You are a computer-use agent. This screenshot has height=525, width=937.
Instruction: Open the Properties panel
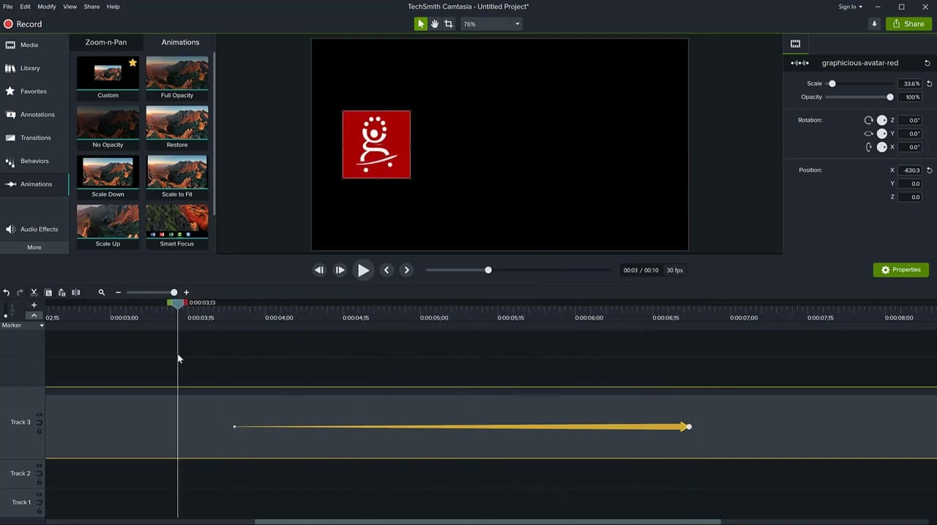(x=900, y=269)
